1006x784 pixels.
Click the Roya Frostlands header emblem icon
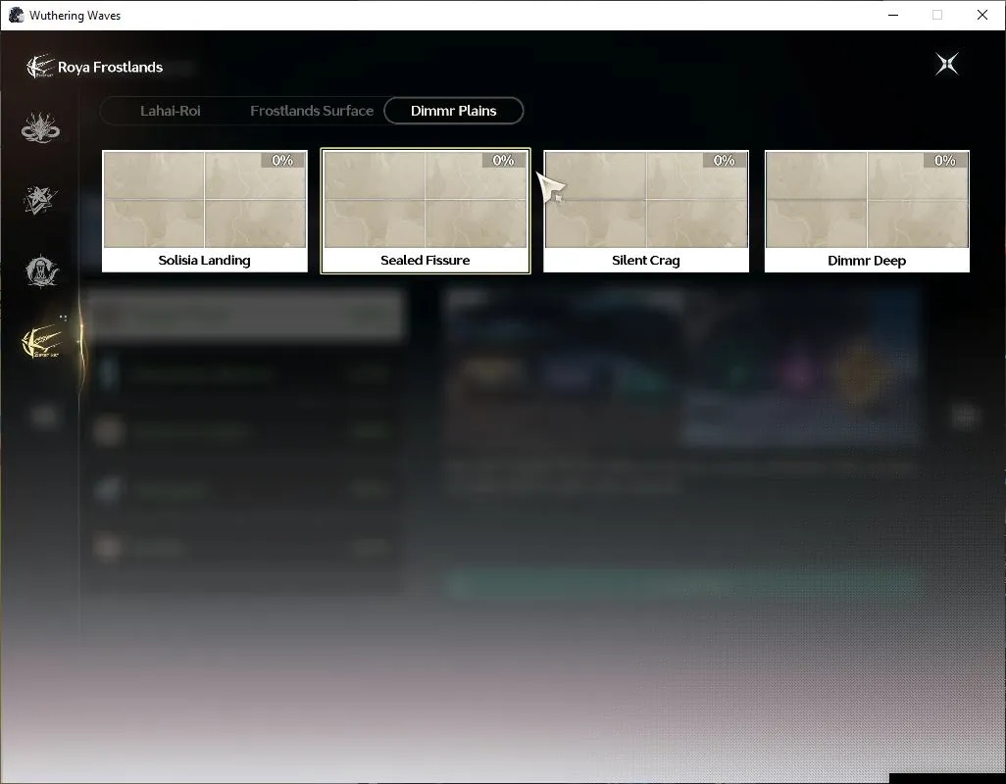(40, 67)
